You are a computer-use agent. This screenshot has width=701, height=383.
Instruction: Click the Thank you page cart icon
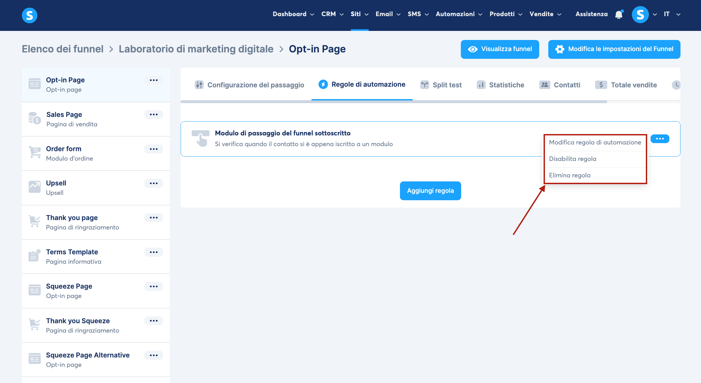(35, 221)
